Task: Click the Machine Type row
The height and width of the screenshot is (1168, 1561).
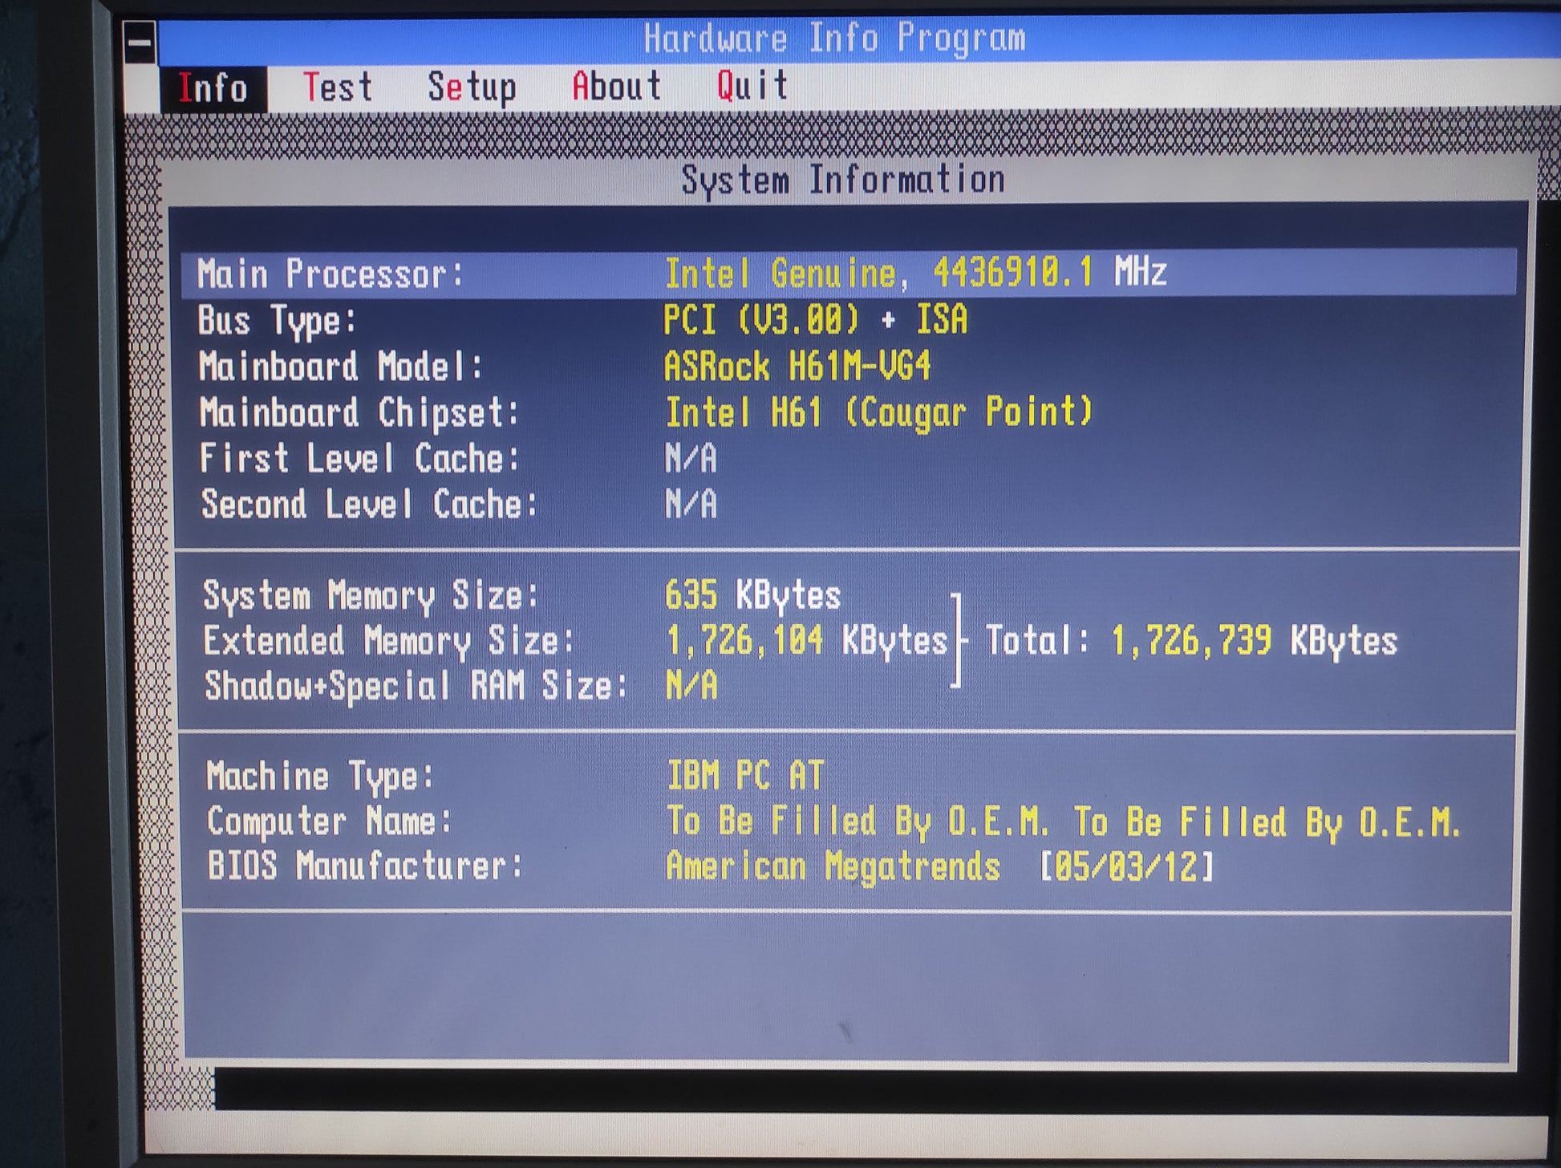Action: [x=319, y=777]
